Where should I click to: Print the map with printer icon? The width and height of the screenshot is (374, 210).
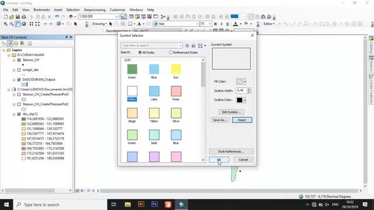coord(23,17)
